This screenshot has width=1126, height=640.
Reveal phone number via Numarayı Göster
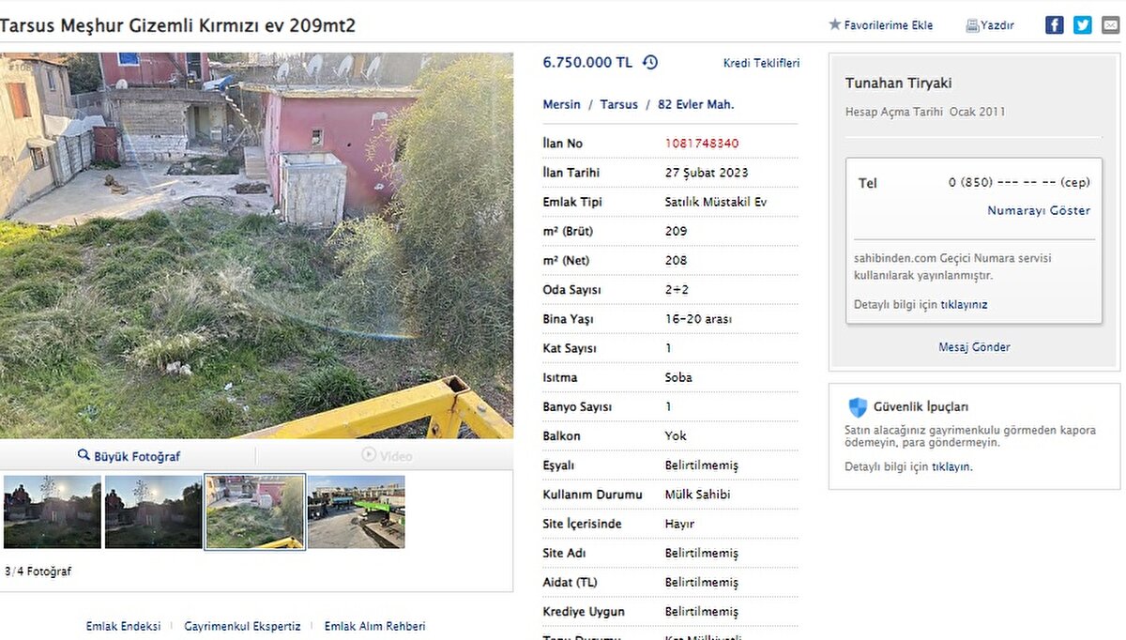tap(1039, 211)
